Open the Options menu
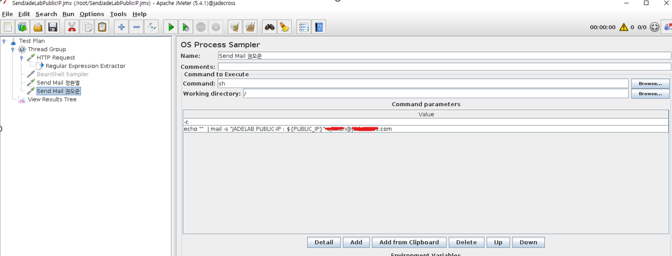 point(92,14)
